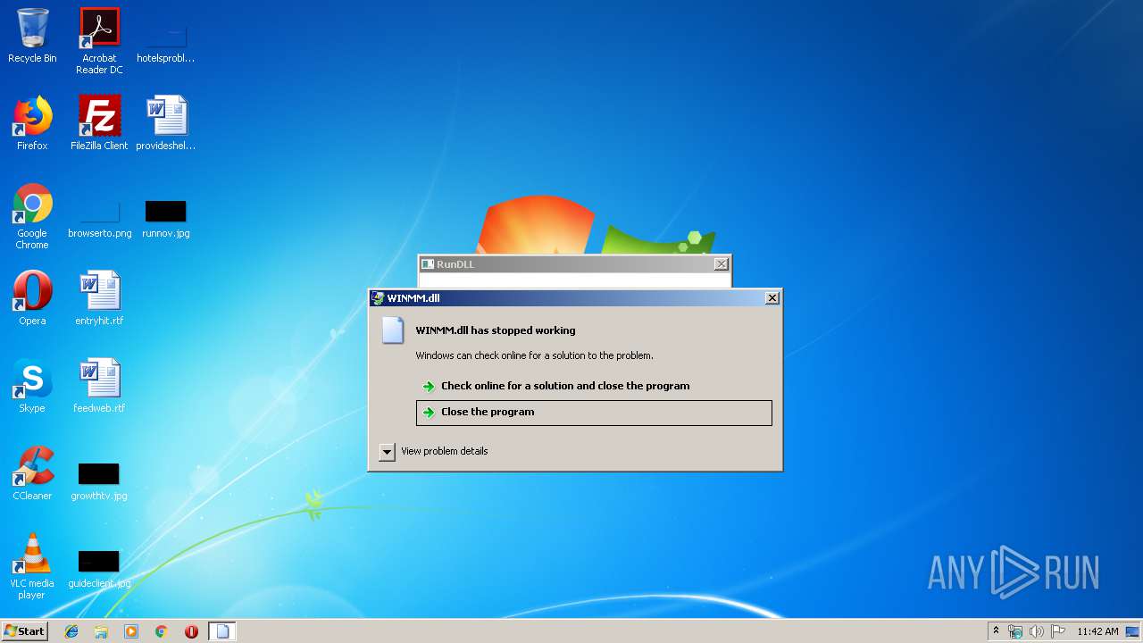Open Windows Explorer folder in taskbar
The image size is (1143, 643).
point(101,631)
